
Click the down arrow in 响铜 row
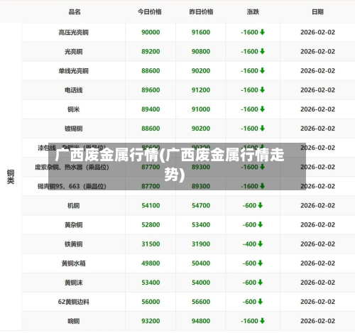[262, 321]
